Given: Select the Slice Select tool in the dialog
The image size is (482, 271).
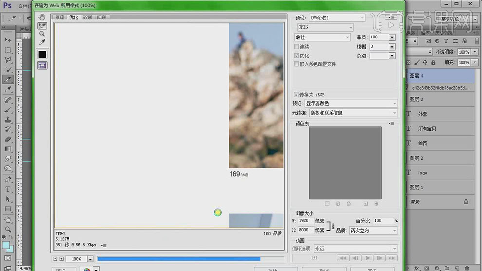Looking at the screenshot, I should [x=42, y=26].
